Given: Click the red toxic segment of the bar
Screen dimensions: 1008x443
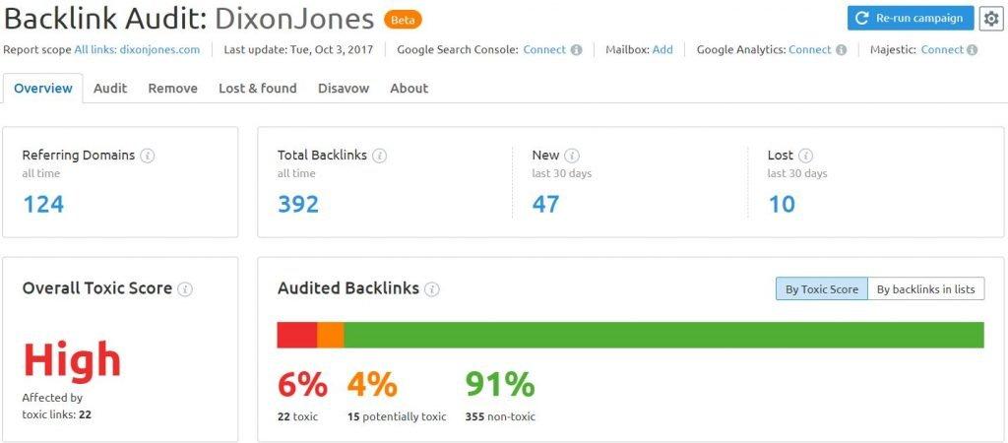Looking at the screenshot, I should pos(297,335).
